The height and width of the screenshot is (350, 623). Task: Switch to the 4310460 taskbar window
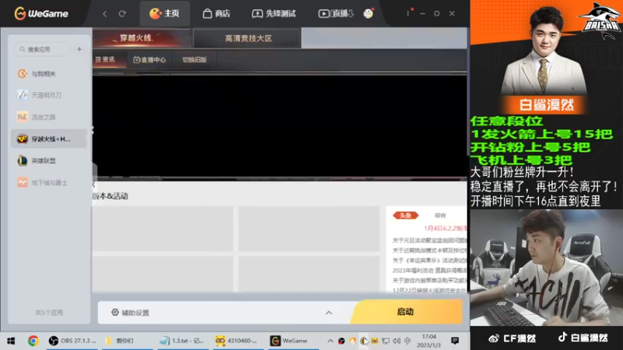point(238,341)
